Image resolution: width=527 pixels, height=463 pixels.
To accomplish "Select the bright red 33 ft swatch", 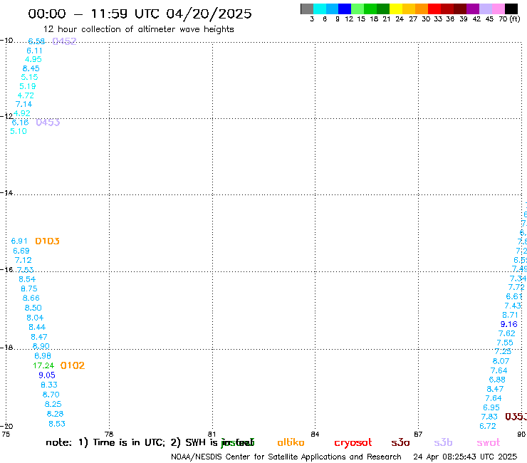I will 434,9.
